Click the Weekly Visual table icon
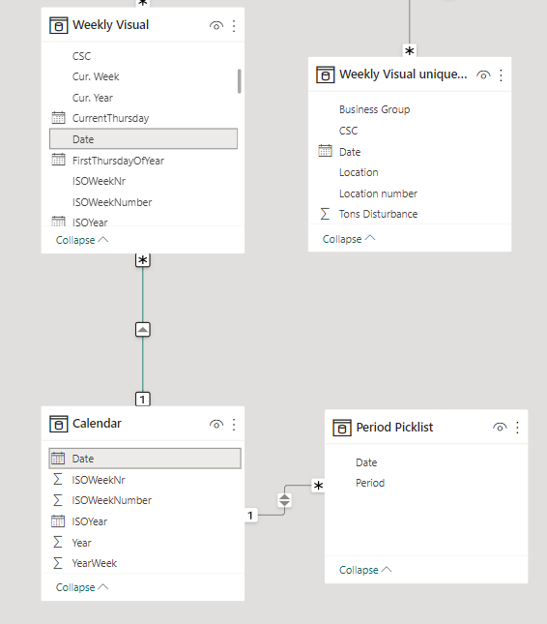The image size is (547, 624). click(58, 25)
